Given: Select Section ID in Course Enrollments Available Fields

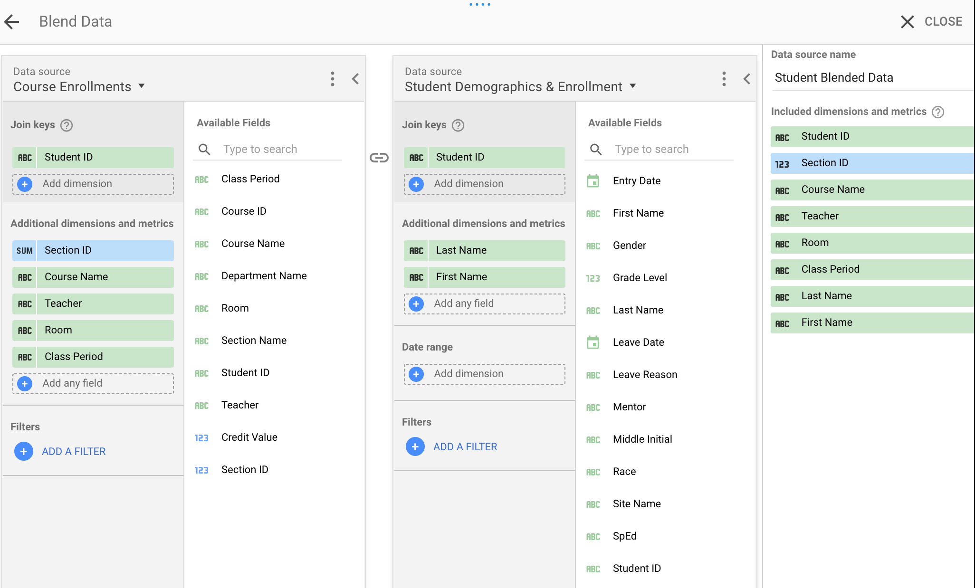Looking at the screenshot, I should (x=245, y=470).
